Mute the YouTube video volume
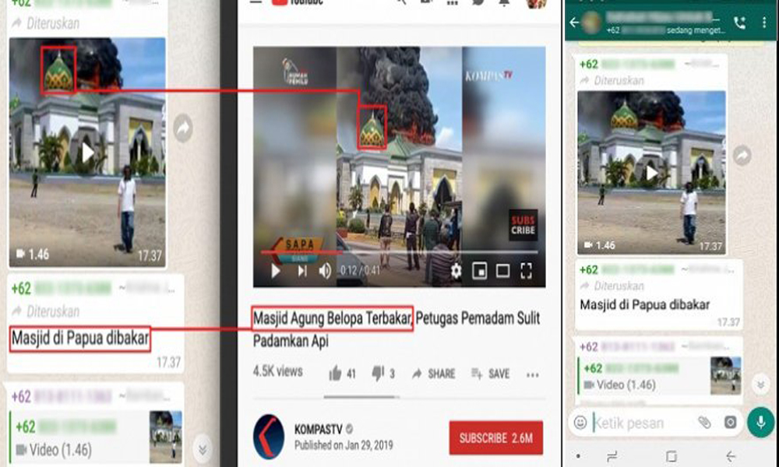Screen dimensions: 779x467 tap(325, 271)
